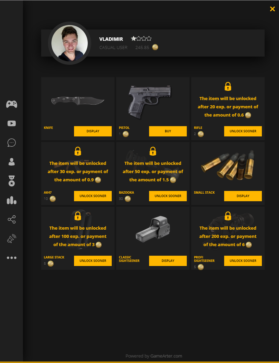Open the video player icon in sidebar
The image size is (279, 363).
tap(12, 123)
